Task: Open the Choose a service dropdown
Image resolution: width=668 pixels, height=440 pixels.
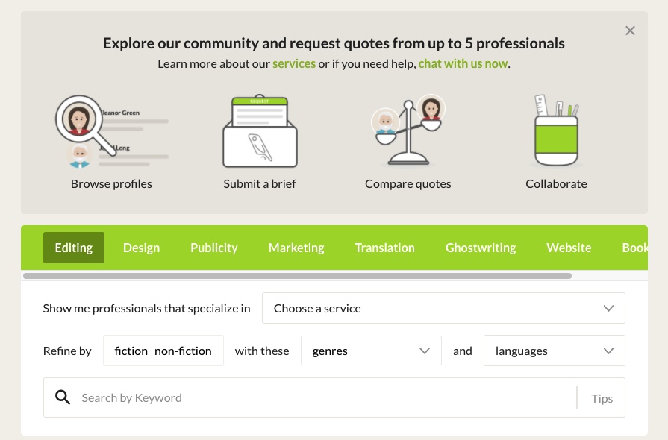Action: [443, 308]
